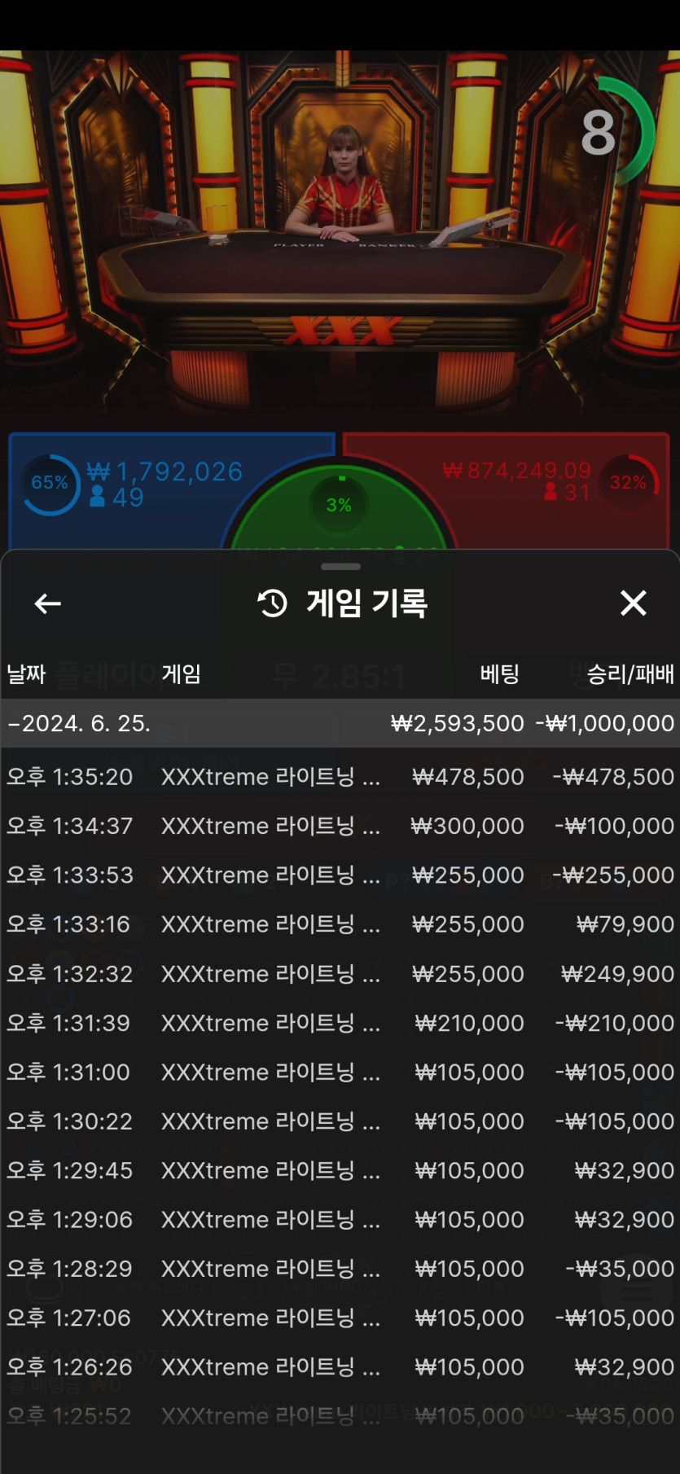680x1474 pixels.
Task: Tap the total loss -₩1,000,000
Action: (x=605, y=723)
